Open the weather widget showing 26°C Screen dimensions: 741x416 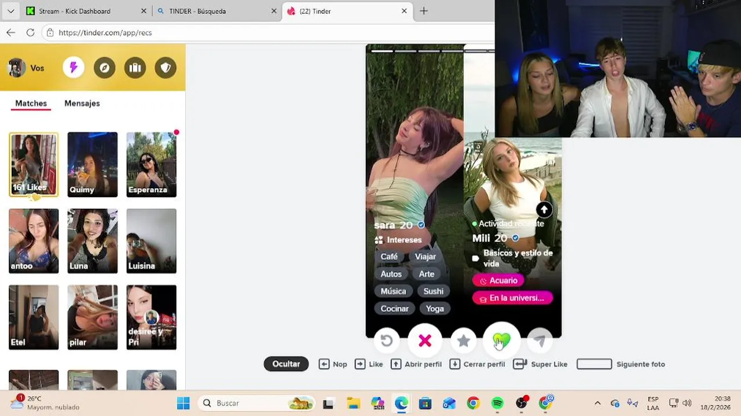(x=46, y=403)
